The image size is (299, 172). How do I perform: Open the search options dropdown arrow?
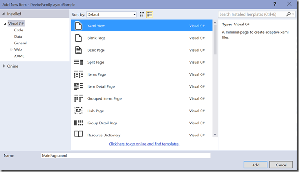pos(293,14)
